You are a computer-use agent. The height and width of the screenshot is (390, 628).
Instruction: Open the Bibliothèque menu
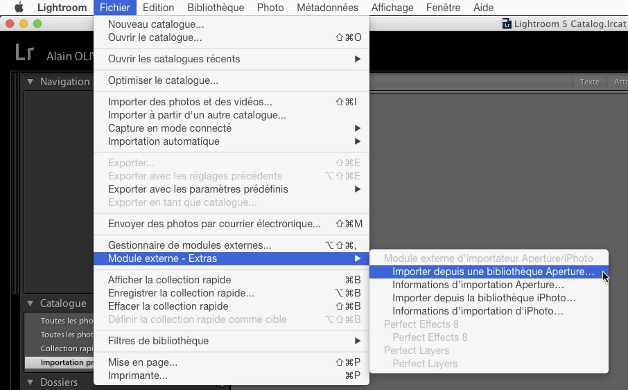coord(216,7)
